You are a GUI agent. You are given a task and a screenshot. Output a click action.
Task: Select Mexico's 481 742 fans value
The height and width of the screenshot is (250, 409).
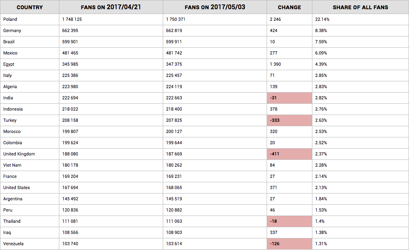(174, 53)
